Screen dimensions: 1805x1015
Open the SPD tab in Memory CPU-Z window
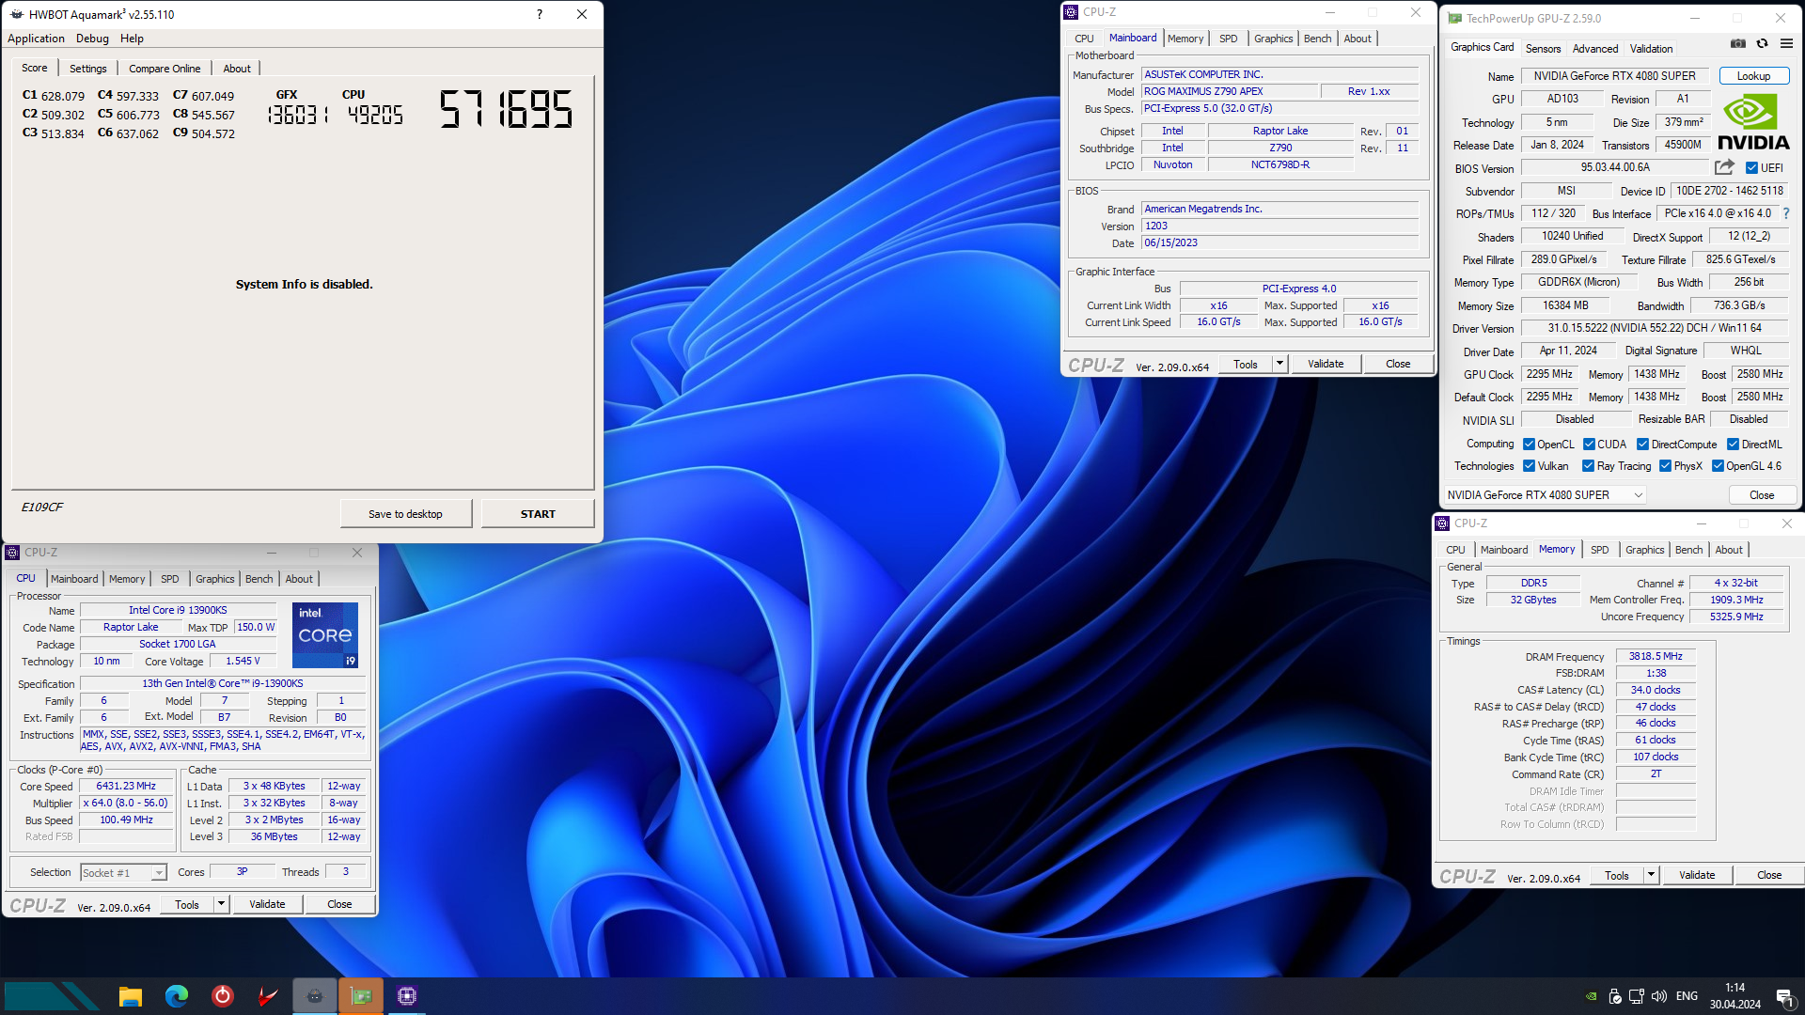tap(1599, 550)
